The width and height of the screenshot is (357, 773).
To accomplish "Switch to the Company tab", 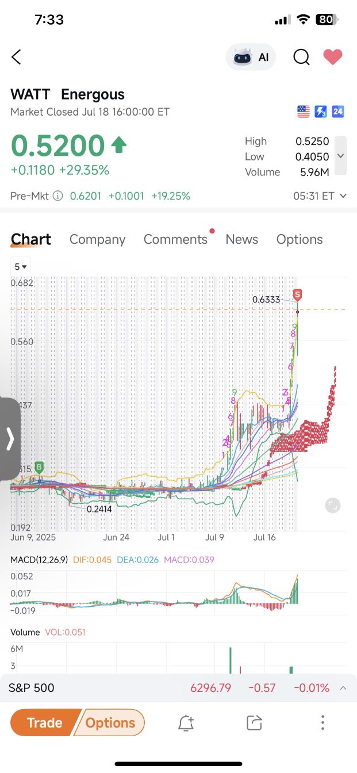I will 97,239.
